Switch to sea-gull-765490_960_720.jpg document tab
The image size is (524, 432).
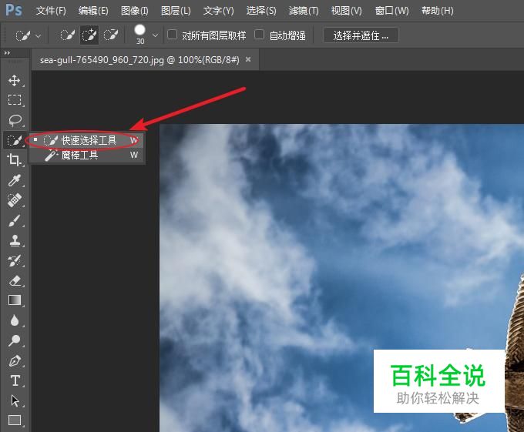pyautogui.click(x=139, y=60)
